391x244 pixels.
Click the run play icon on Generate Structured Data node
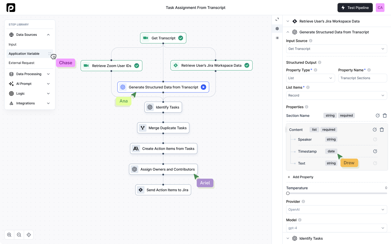(203, 87)
